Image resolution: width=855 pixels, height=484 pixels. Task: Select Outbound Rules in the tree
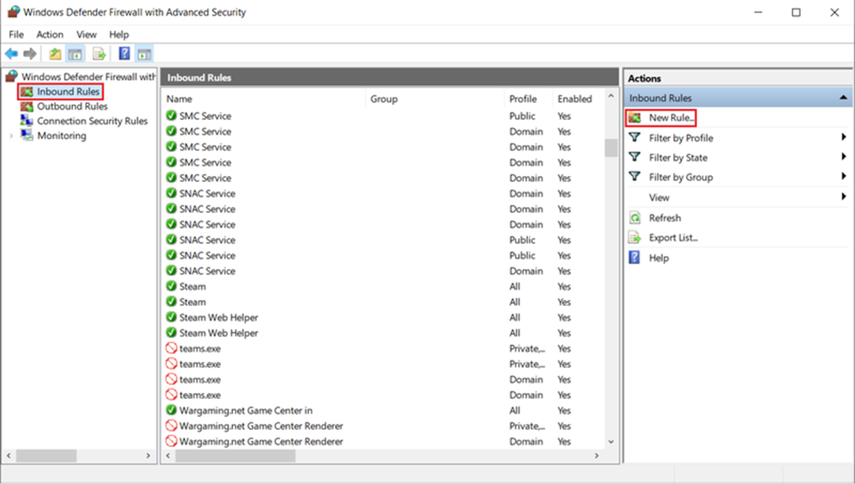click(x=72, y=106)
